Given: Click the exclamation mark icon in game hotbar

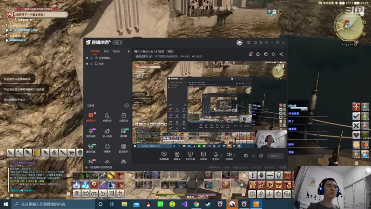Looking at the screenshot, I should pyautogui.click(x=252, y=176).
